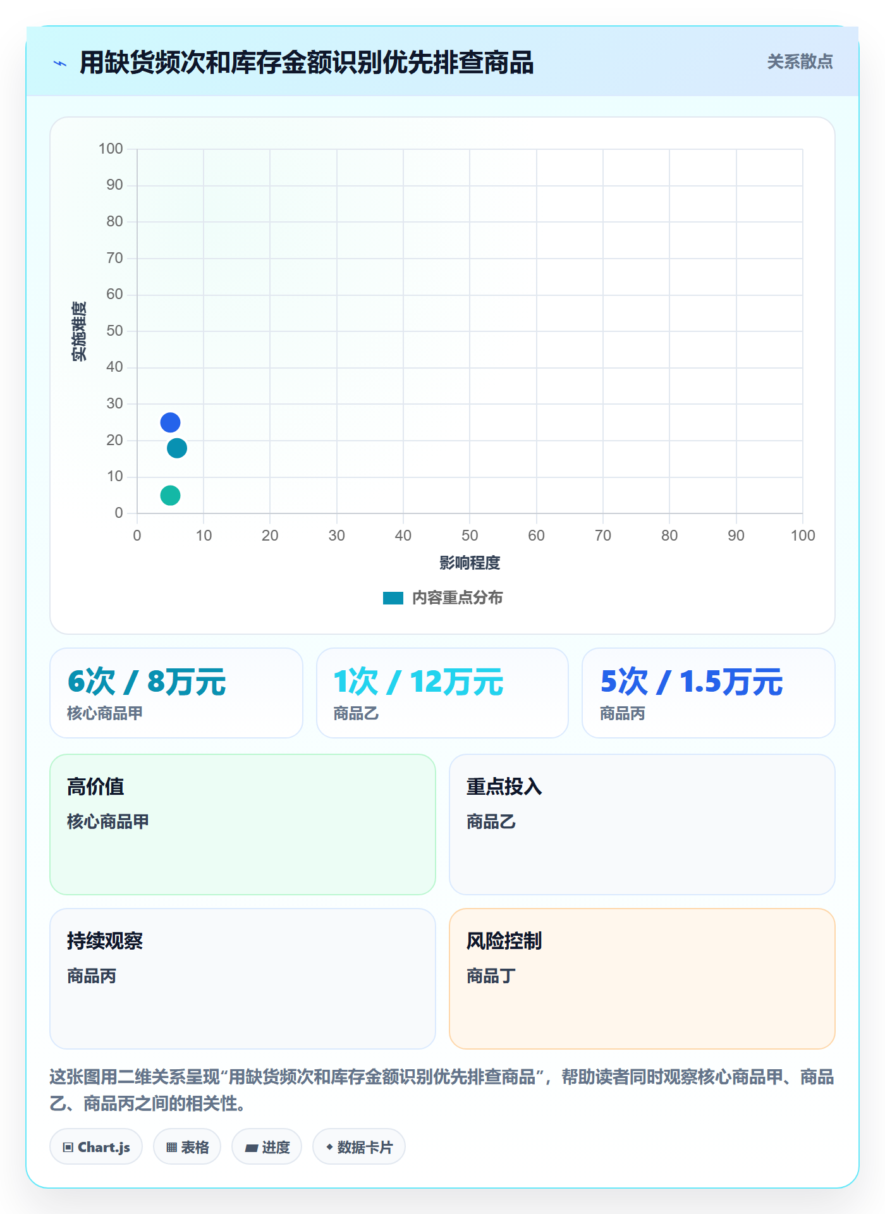Click the 表格 tag chip
This screenshot has width=885, height=1214.
(x=187, y=1147)
